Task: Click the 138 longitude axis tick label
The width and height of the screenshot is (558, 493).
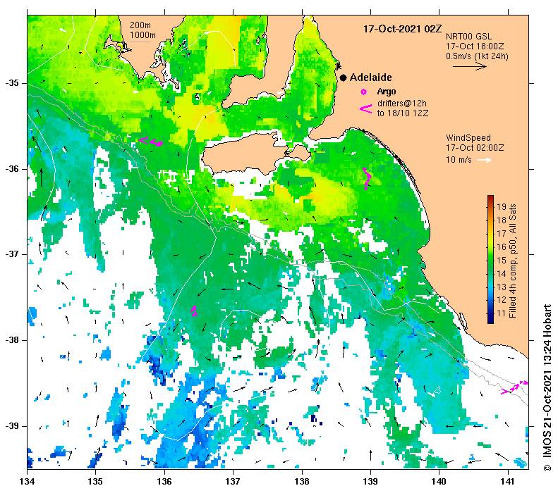Action: point(301,481)
